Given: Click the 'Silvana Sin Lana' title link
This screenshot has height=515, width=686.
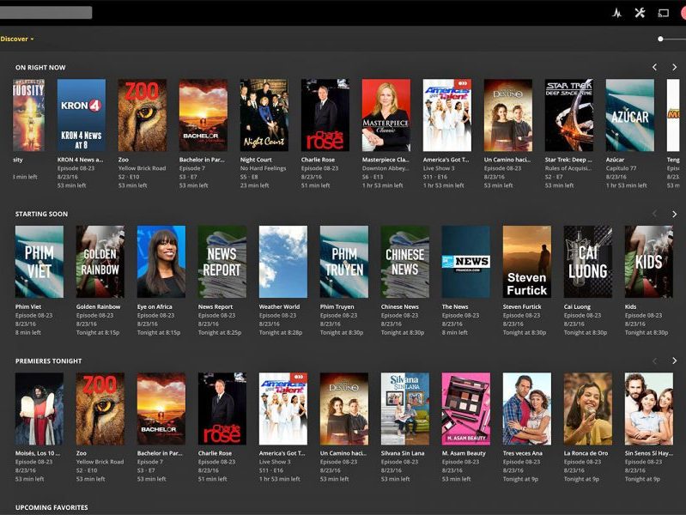Looking at the screenshot, I should (403, 453).
